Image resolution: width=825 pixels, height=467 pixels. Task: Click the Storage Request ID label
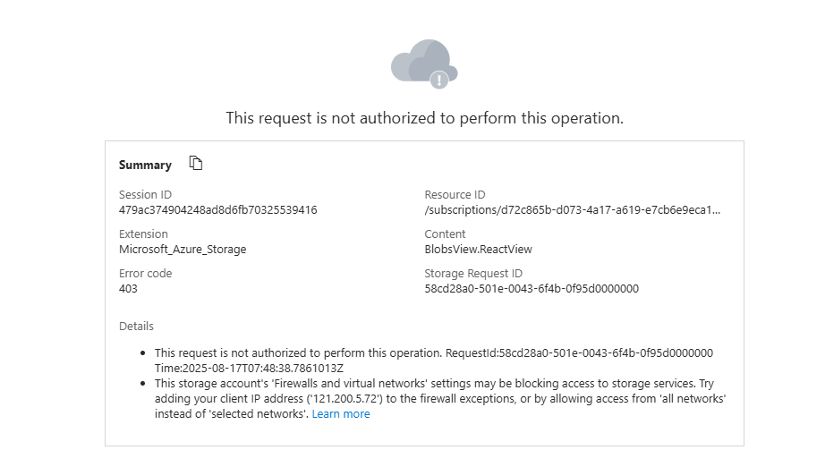point(473,274)
